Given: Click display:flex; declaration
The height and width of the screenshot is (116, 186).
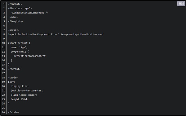Looking at the screenshot, I should coord(20,86).
